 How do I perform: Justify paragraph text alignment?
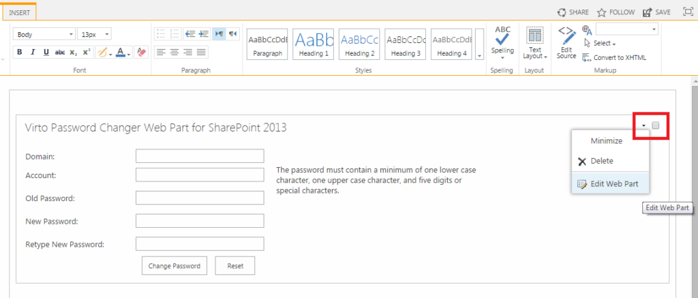(201, 52)
